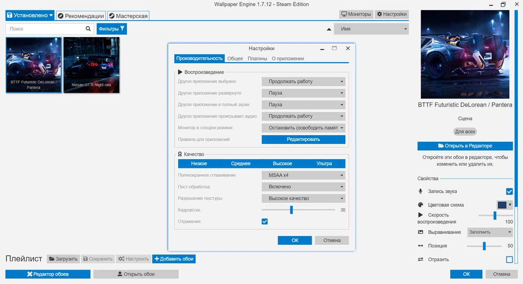The height and width of the screenshot is (284, 523).
Task: Adjust the playback speed slider
Action: [495, 216]
